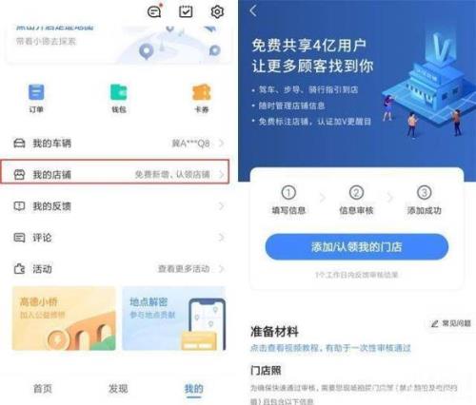Open 高德小桥 activity banner
This screenshot has height=405, width=476.
pos(64,318)
